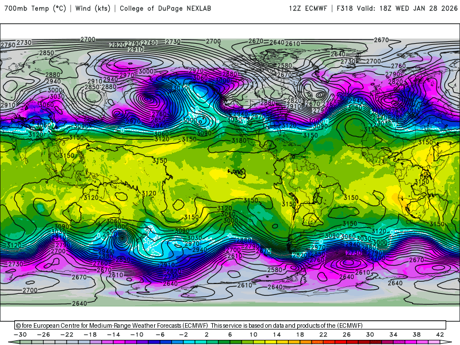Select the "34" legend value
Viewport: 460px width, 345px height.
393,335
